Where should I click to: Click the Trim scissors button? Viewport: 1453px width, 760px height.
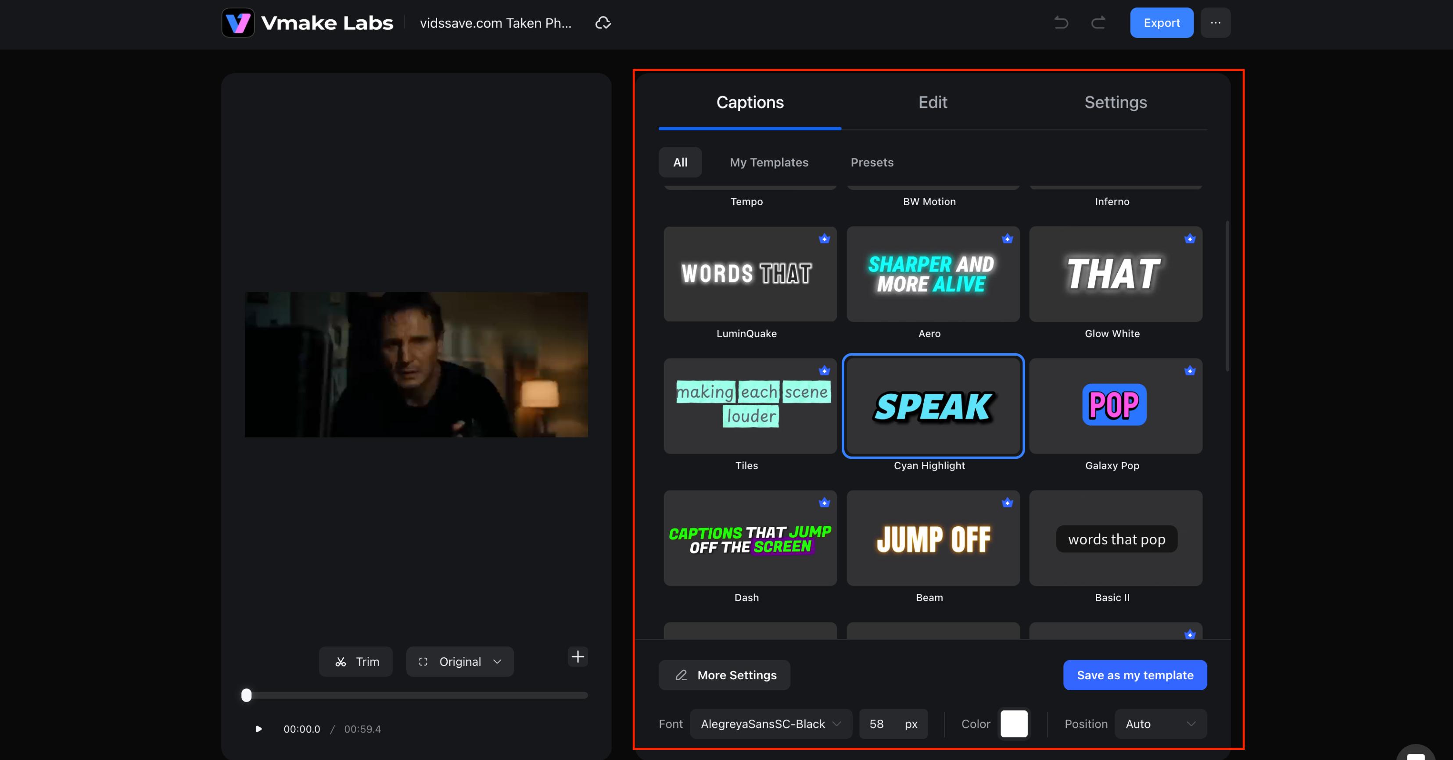pyautogui.click(x=356, y=661)
